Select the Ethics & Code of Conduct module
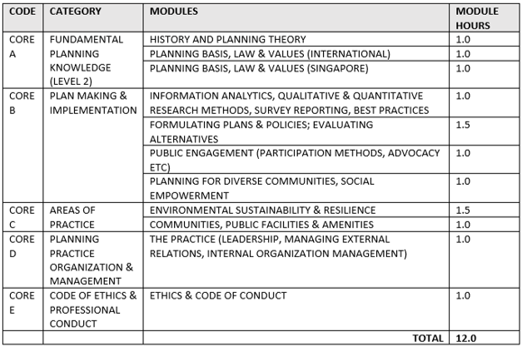Viewport: 522px width, 347px height. point(218,295)
